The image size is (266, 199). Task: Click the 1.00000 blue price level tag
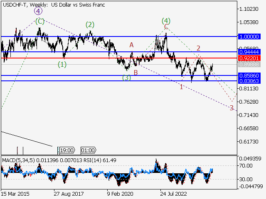[x=249, y=37]
